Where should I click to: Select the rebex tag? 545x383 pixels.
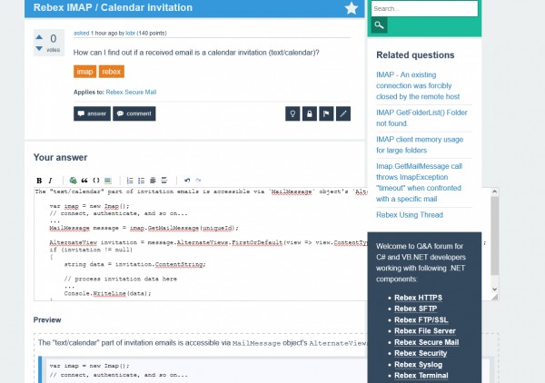tap(111, 71)
